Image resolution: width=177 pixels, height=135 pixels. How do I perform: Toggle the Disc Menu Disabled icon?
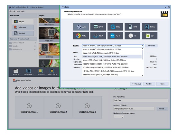(15, 80)
